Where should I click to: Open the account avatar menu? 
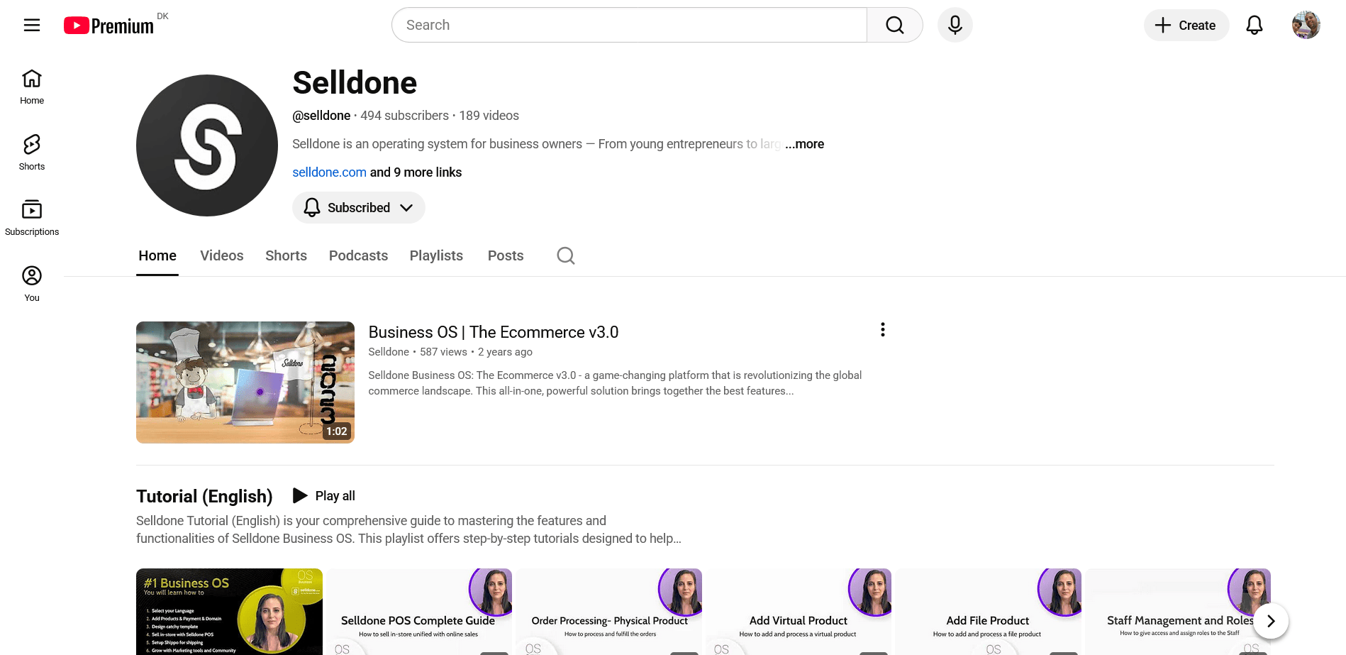(1306, 26)
